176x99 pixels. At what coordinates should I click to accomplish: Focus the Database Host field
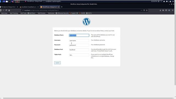click(79, 50)
